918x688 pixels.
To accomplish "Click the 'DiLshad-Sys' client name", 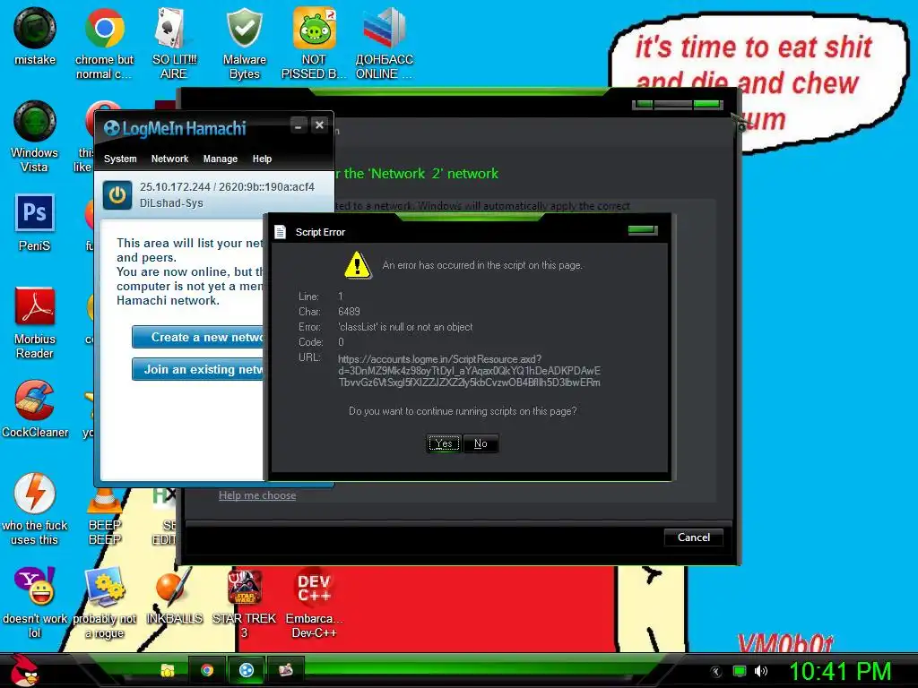I will [171, 203].
